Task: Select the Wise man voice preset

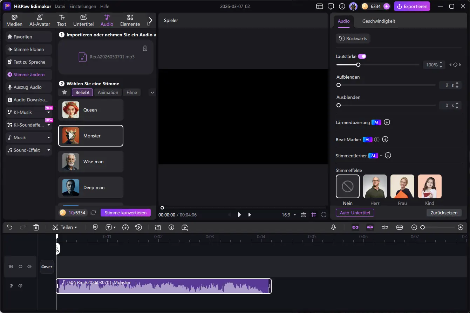Action: click(91, 162)
